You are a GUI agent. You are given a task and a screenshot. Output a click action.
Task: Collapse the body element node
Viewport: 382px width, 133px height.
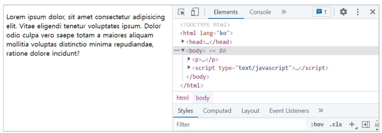[x=183, y=50]
